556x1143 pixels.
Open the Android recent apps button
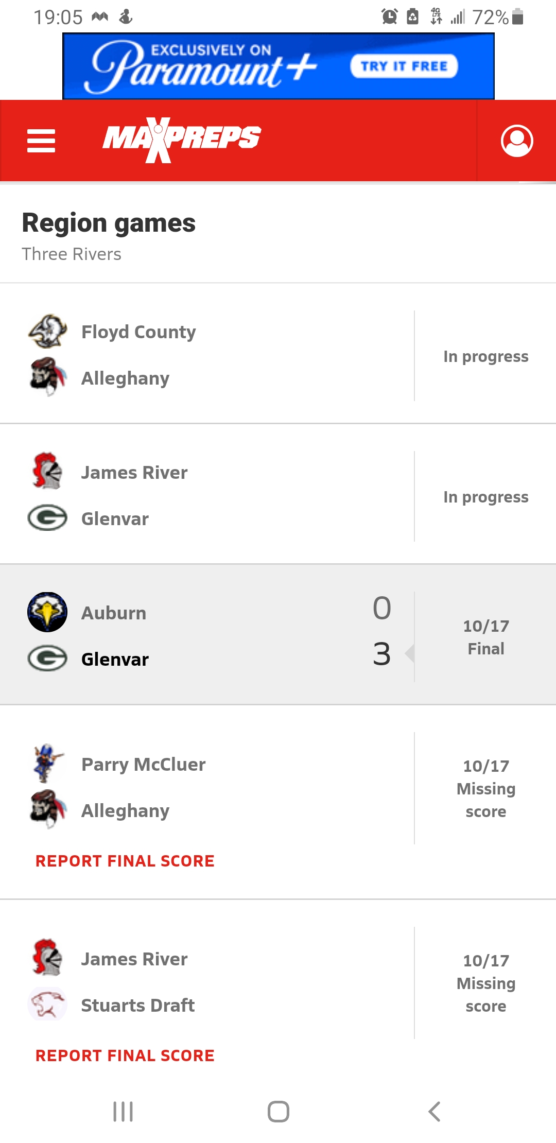(123, 1112)
